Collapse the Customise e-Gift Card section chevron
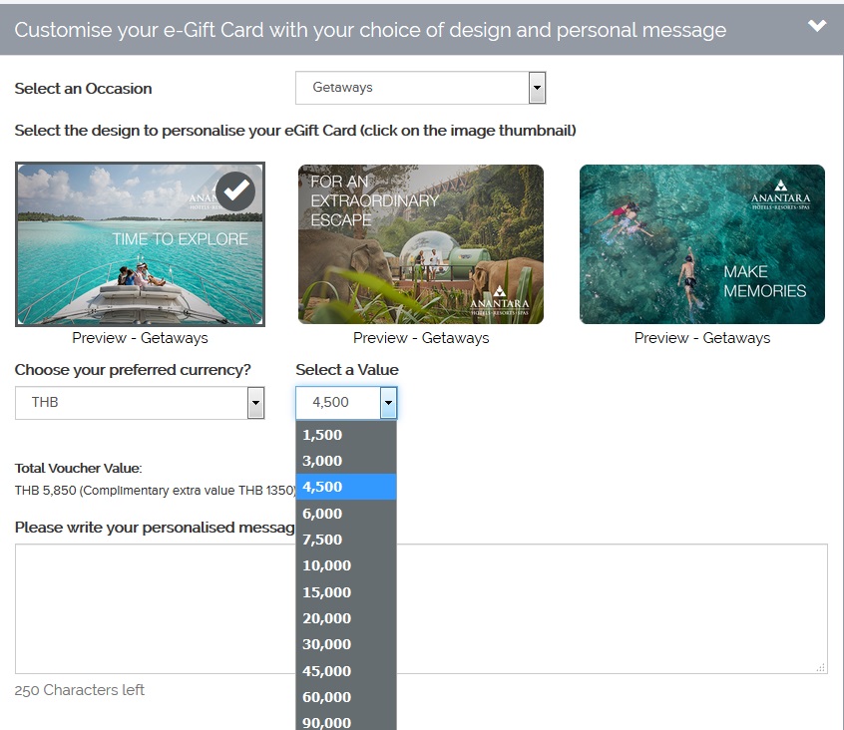The image size is (844, 730). pos(817,27)
